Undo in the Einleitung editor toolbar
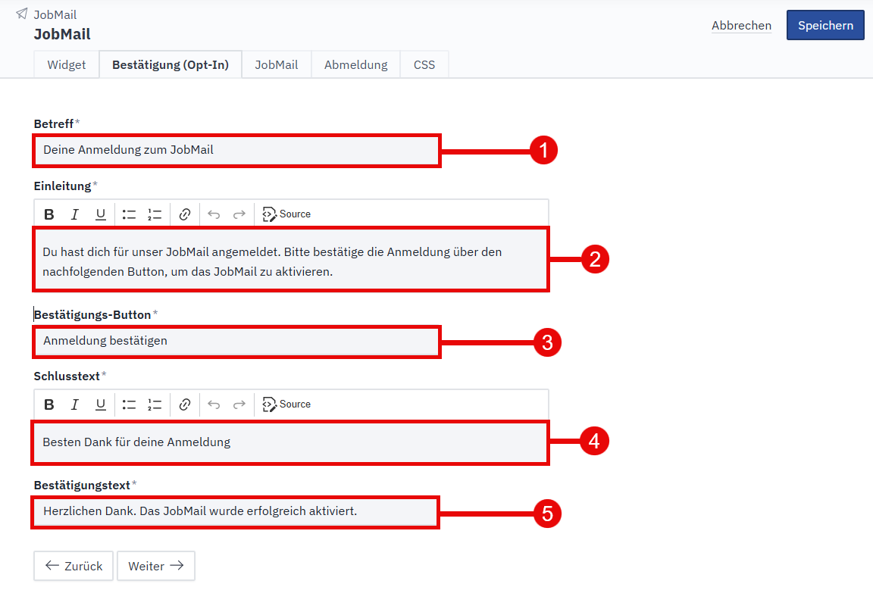Image resolution: width=873 pixels, height=609 pixels. [x=214, y=214]
